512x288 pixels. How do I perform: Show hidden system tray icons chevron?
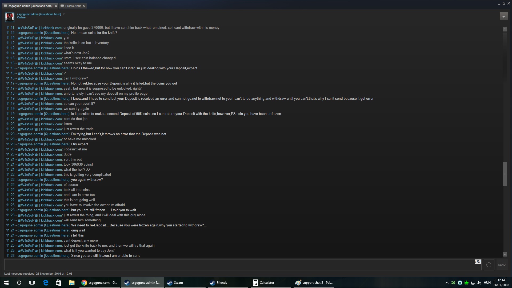pyautogui.click(x=447, y=283)
